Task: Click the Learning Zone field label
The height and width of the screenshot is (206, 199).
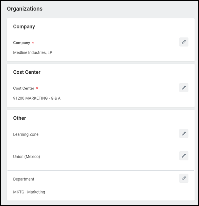Action: coord(26,134)
